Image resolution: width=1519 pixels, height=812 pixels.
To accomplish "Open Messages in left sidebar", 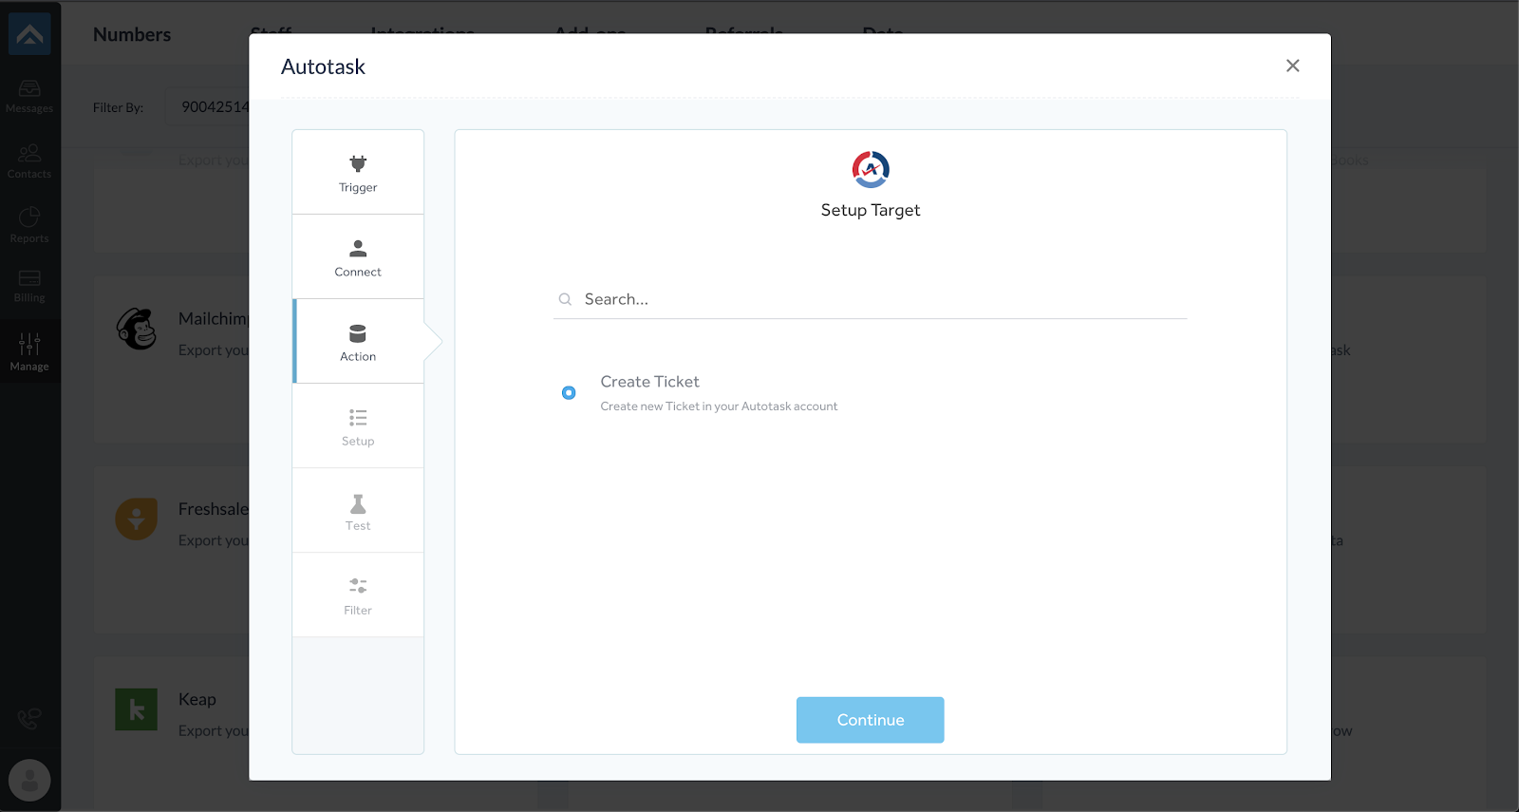I will tap(29, 97).
